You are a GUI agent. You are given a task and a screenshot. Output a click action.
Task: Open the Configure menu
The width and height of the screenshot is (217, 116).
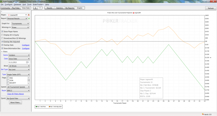9,5
